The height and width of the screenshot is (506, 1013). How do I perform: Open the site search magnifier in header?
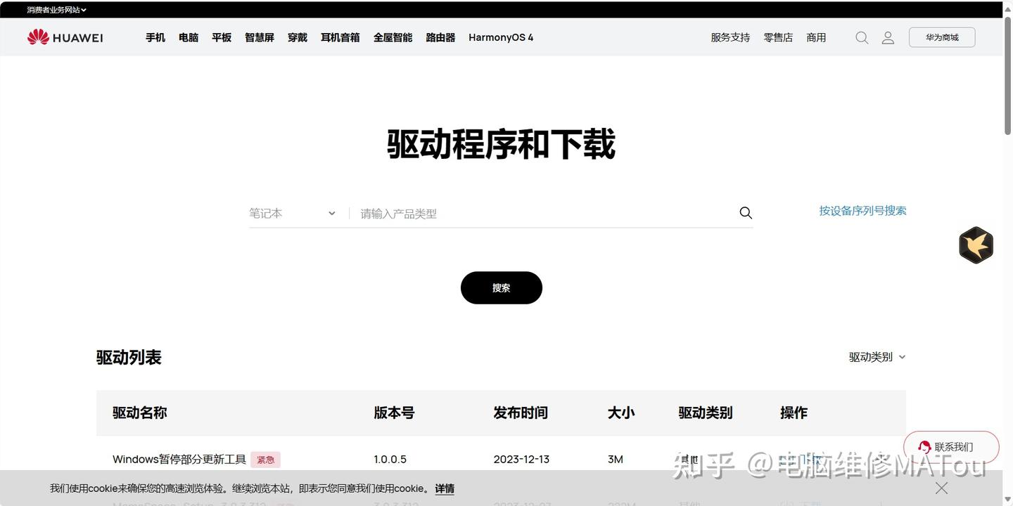(862, 38)
